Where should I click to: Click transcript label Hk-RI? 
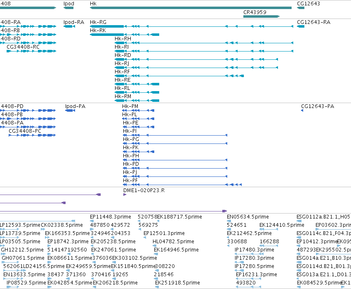122,47
